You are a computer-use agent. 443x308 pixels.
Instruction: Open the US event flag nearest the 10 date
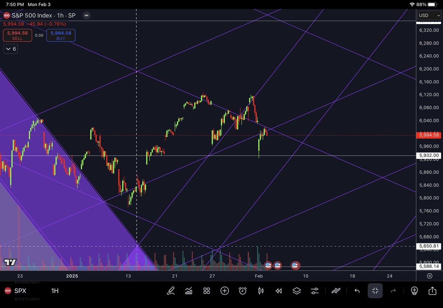[295, 265]
